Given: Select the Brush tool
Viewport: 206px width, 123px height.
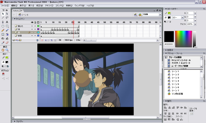Looking at the screenshot, I should pyautogui.click(x=7, y=30).
